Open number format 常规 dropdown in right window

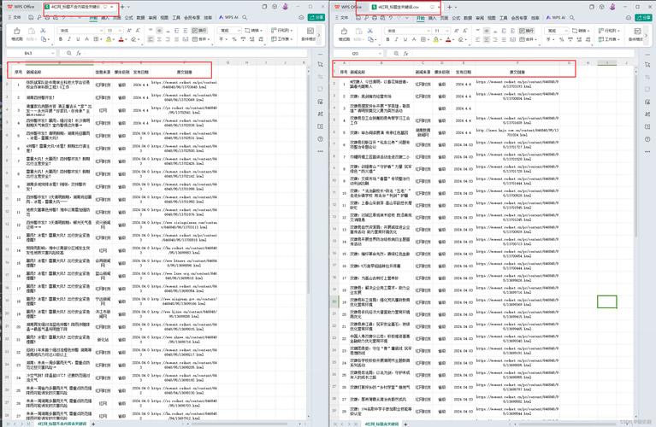tap(566, 31)
